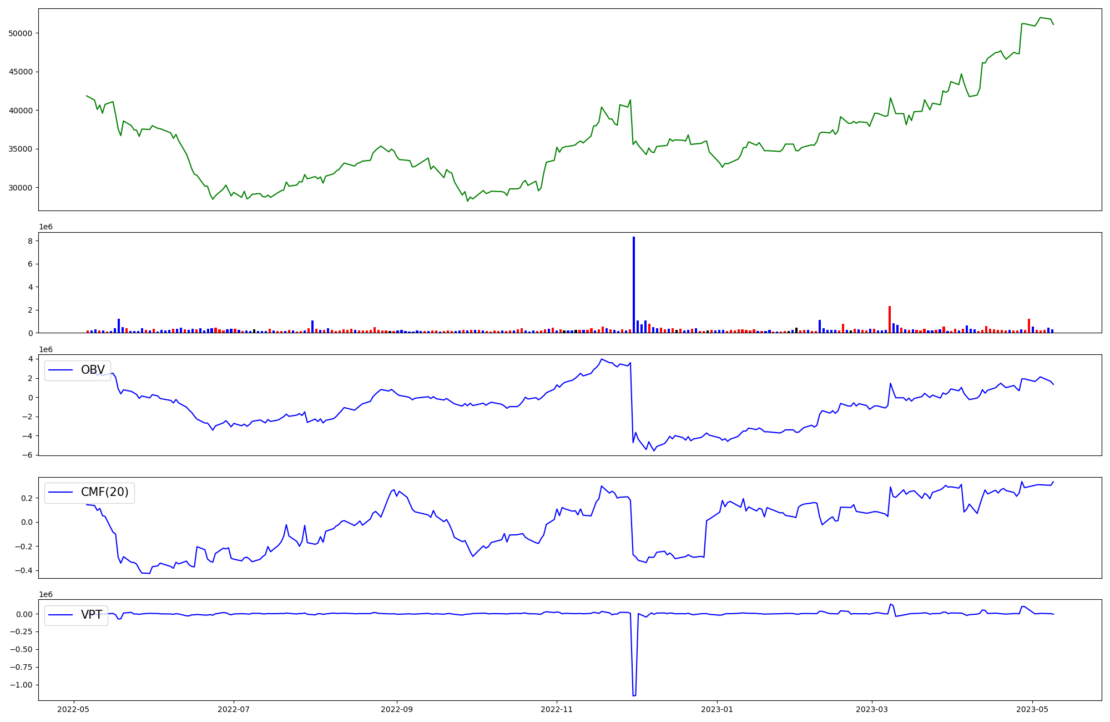This screenshot has width=1110, height=722.
Task: Click the OBV legend blue line sample
Action: 61,370
